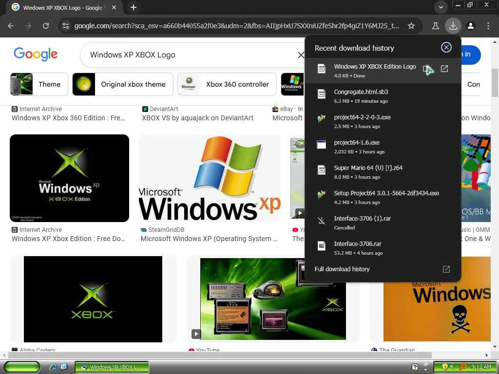Screen dimensions: 499x374
Task: Open Chrome Labs flask icon
Action: pos(435,26)
